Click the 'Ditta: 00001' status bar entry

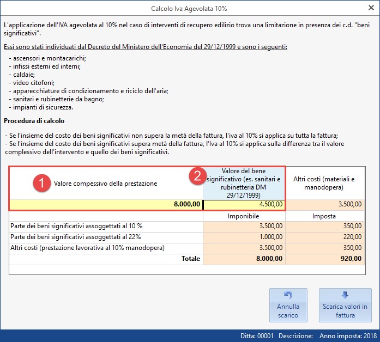257,336
